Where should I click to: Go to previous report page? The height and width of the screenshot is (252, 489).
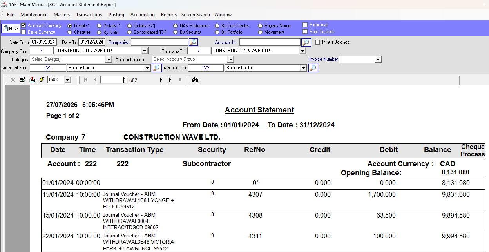(95, 80)
